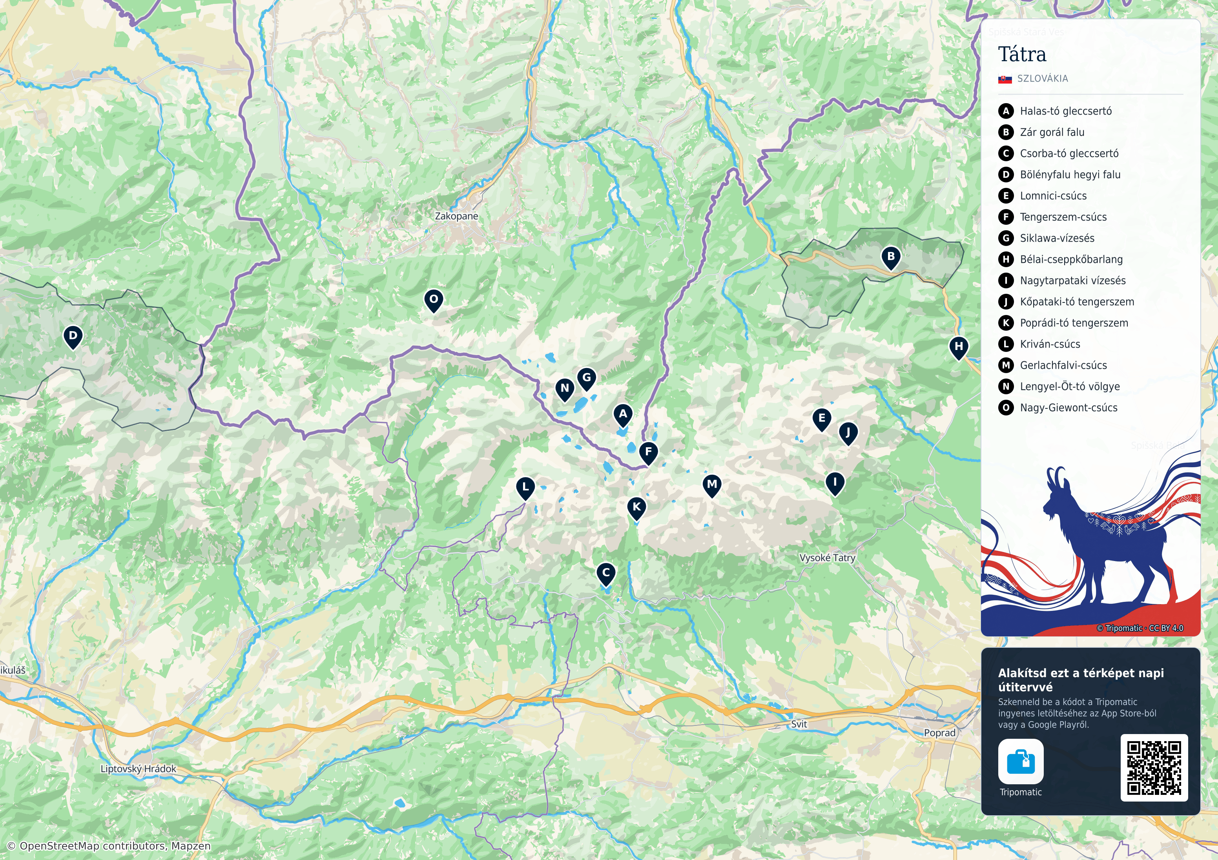Select map pin N in Lengyel-Öt-tó valley
Viewport: 1218px width, 860px height.
[x=564, y=390]
